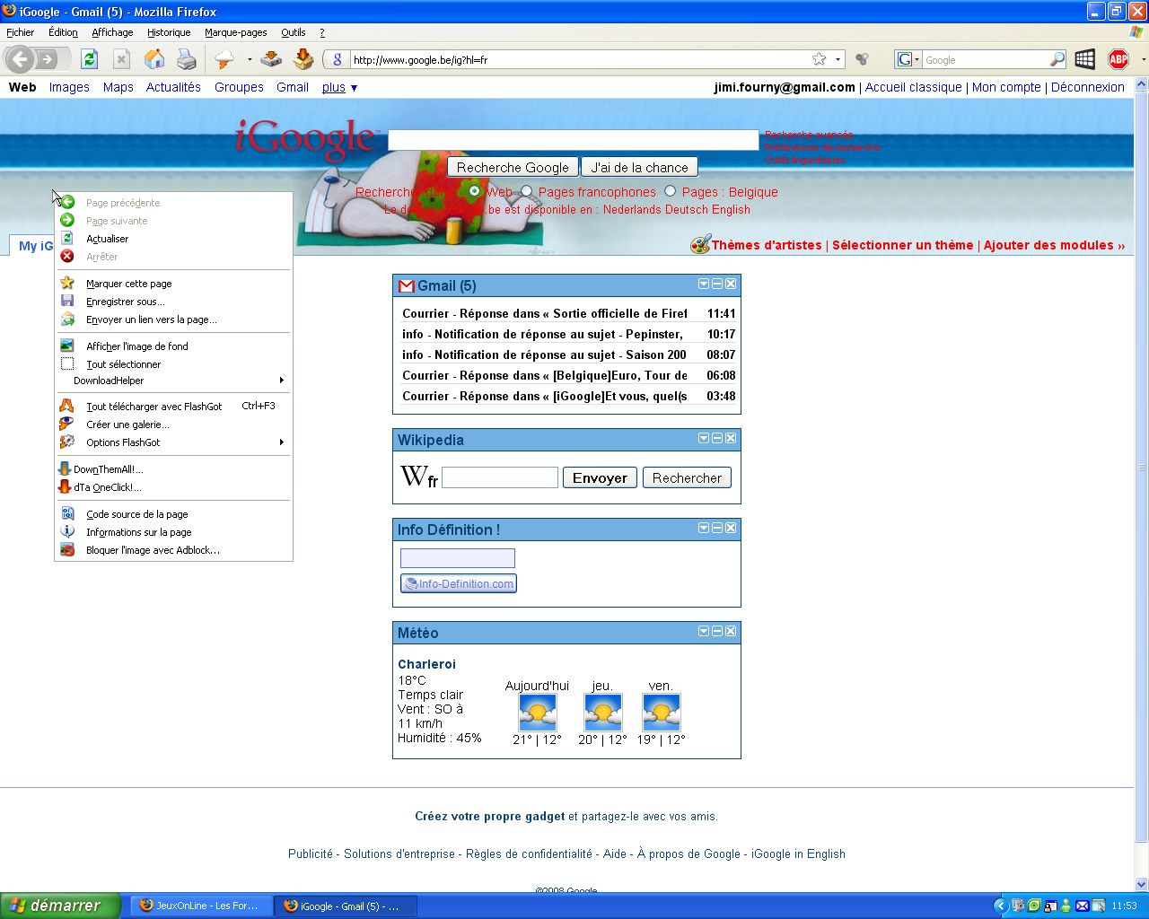This screenshot has width=1149, height=919.
Task: Open the Gmail gadget dropdown menu
Action: pos(704,284)
